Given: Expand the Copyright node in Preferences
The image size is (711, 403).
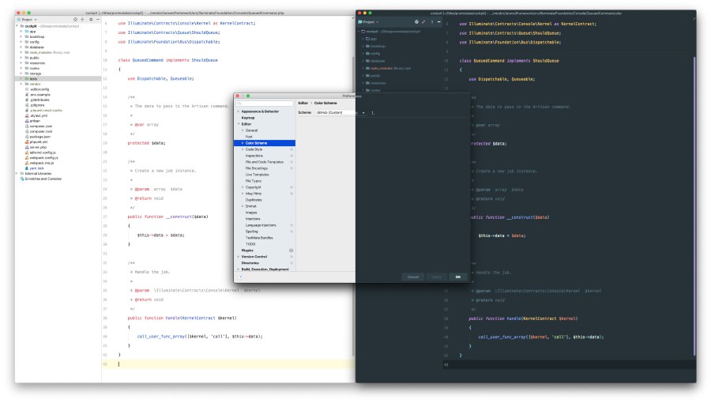Looking at the screenshot, I should [243, 187].
